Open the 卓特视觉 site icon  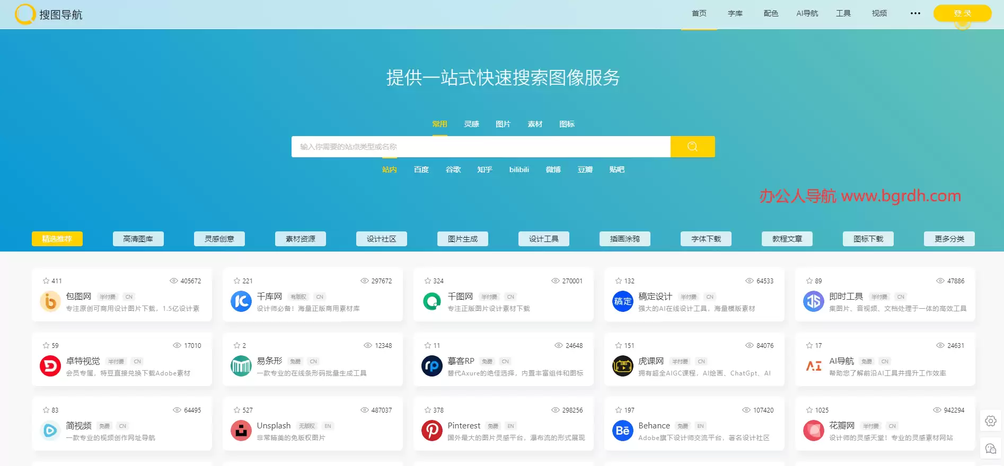50,366
